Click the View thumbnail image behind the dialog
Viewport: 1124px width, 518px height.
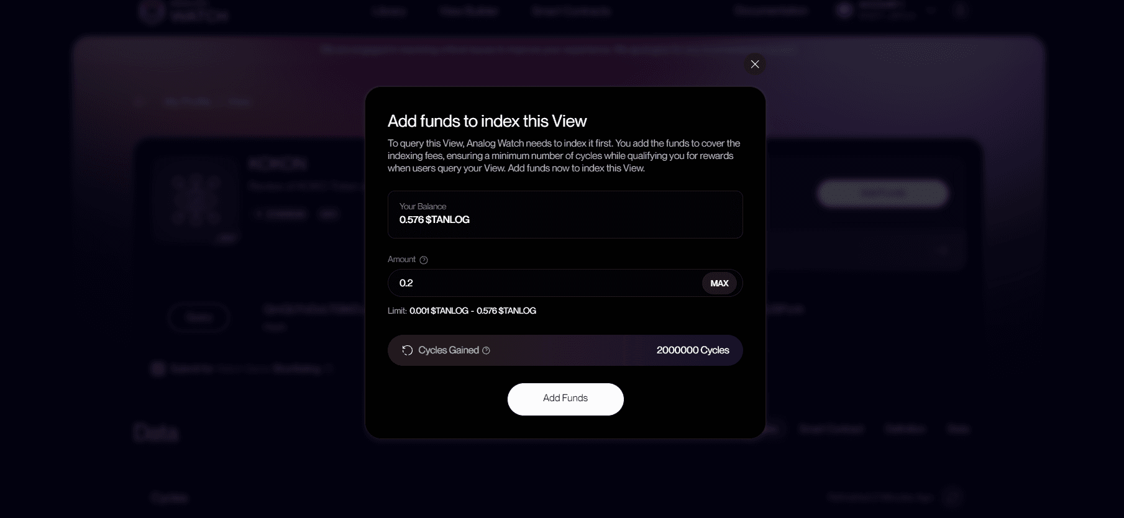196,200
